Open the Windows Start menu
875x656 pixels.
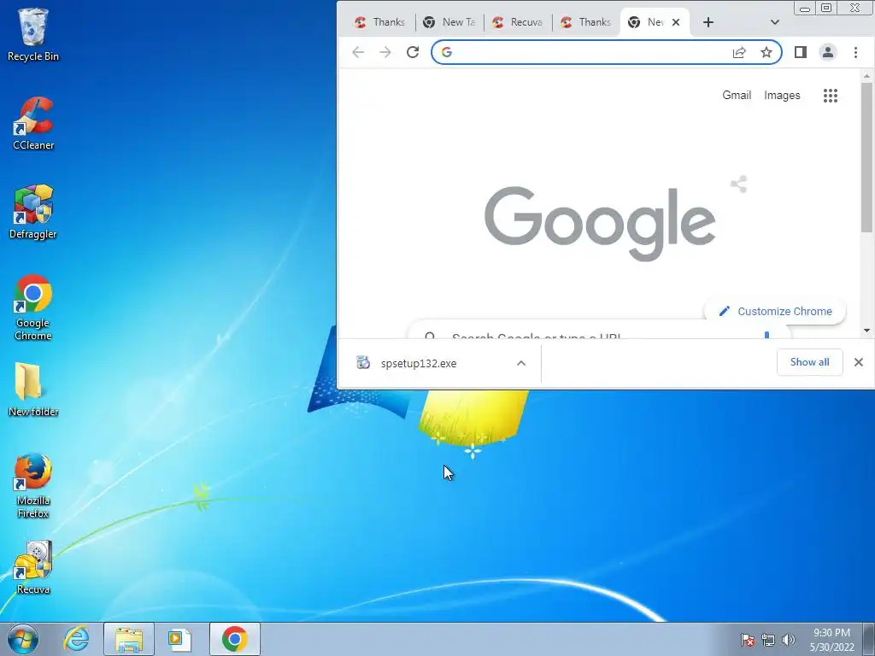click(23, 639)
